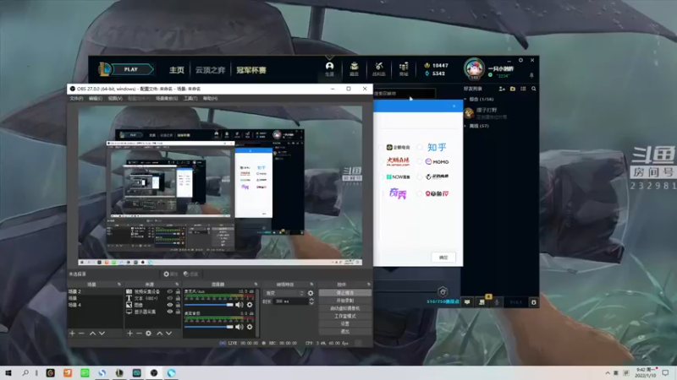
Task: Toggle lock on 视频采集设备 source
Action: 178,291
